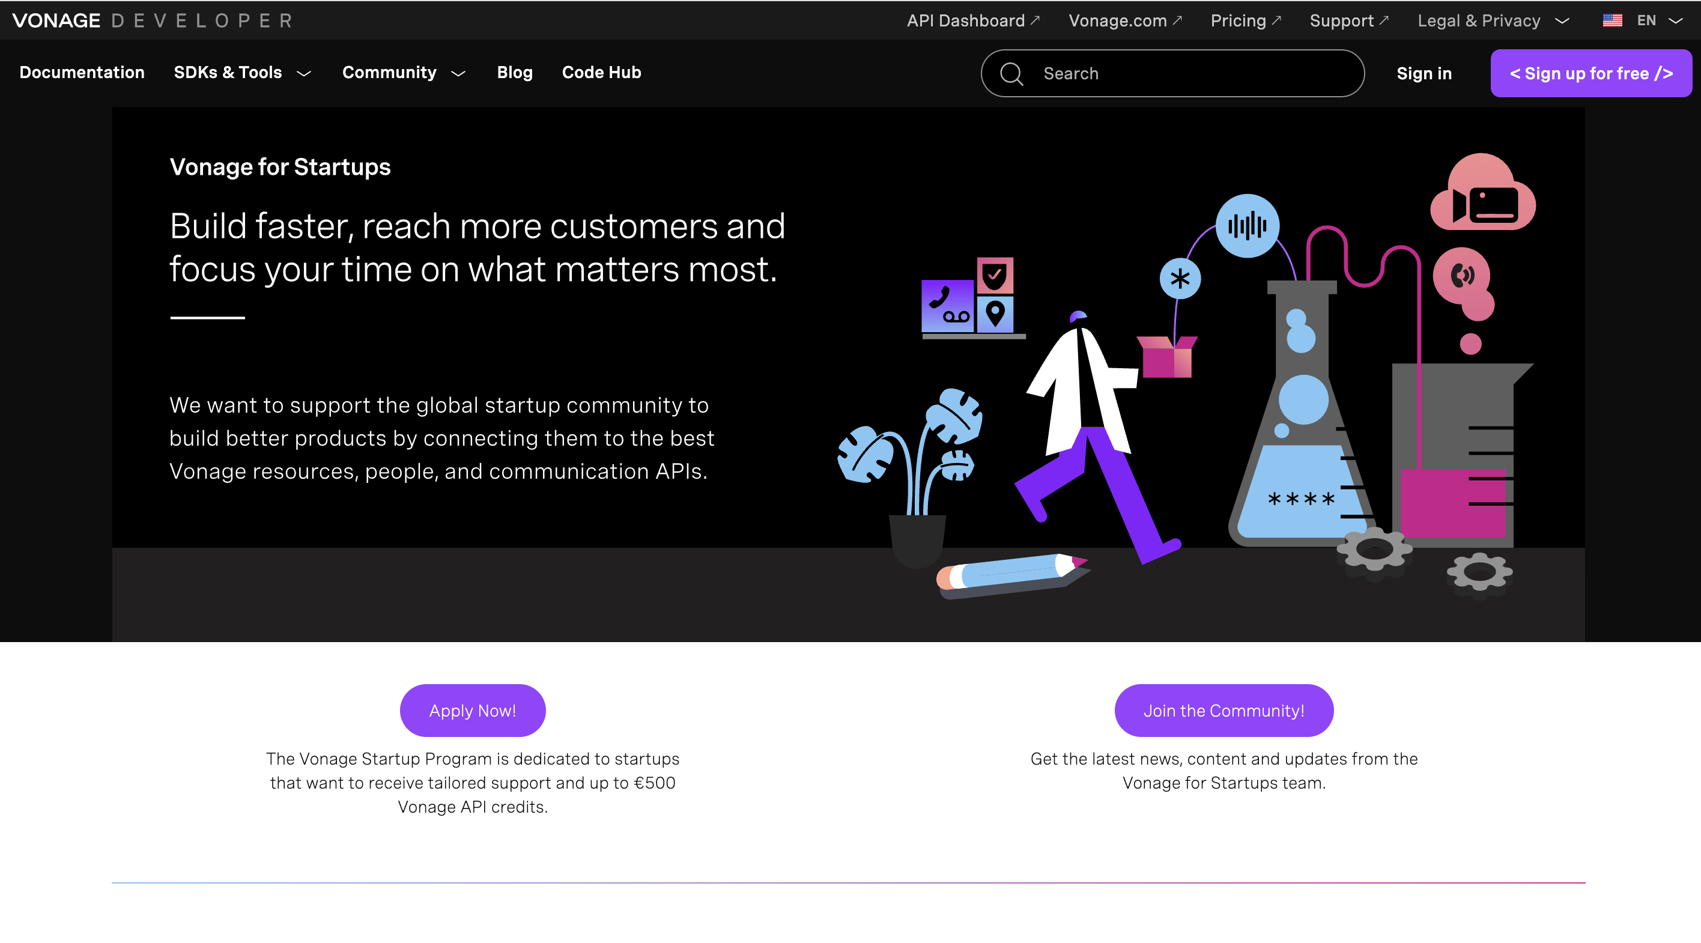This screenshot has width=1701, height=943.
Task: Expand the Legal & Privacy dropdown
Action: [1493, 20]
